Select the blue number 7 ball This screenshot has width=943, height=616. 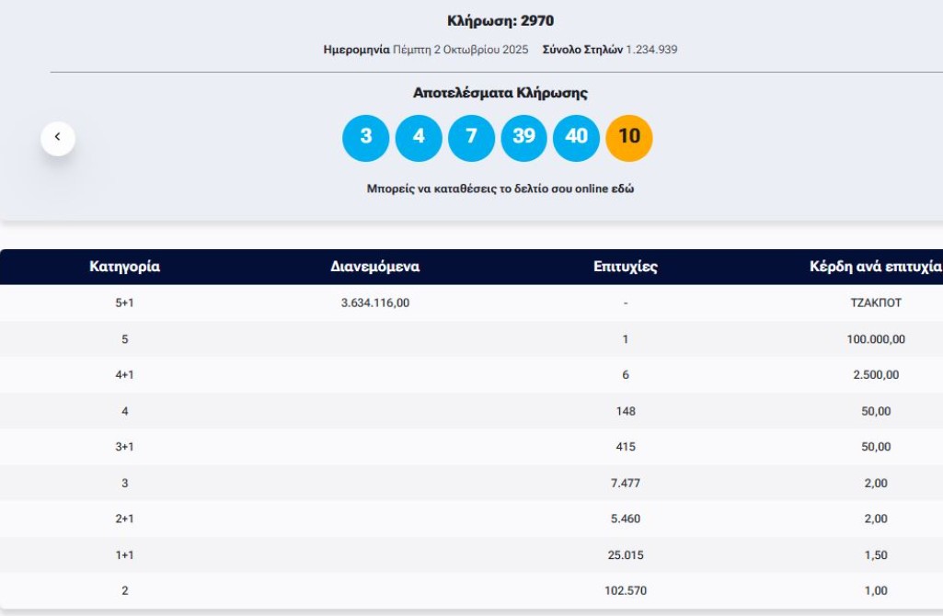pos(471,138)
